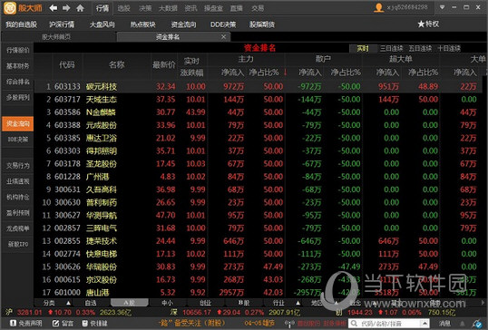The height and width of the screenshot is (330, 488).
Task: Sort table by the 代码 column header
Action: coord(67,64)
